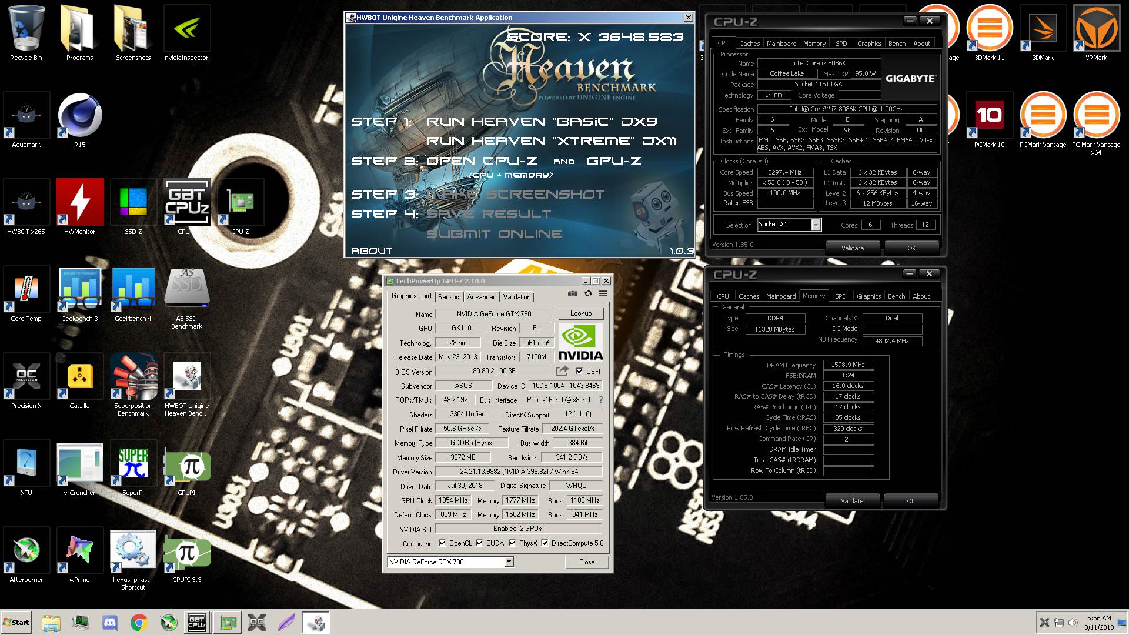
Task: Launch Afterburner desktop icon
Action: [26, 556]
